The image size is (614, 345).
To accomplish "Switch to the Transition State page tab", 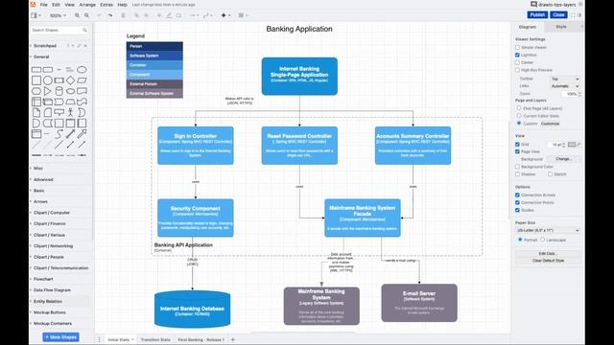I will 155,339.
